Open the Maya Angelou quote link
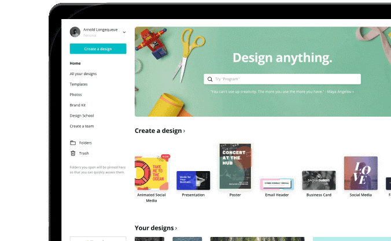The width and height of the screenshot is (391, 241). pyautogui.click(x=282, y=92)
